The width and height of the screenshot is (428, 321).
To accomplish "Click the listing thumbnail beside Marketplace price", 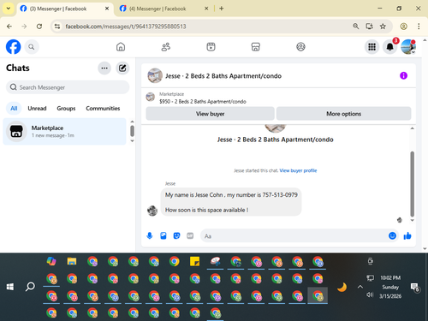I will [x=151, y=97].
